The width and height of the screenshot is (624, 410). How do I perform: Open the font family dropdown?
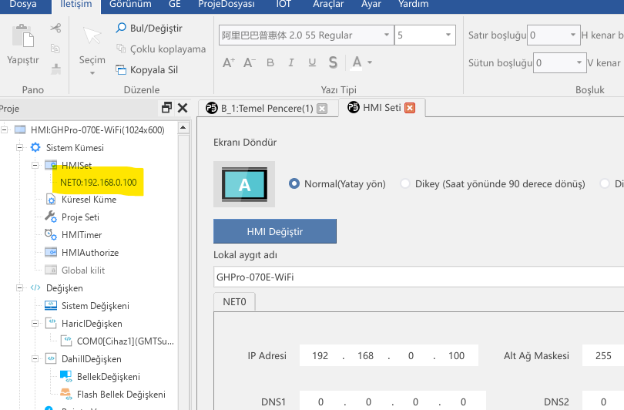pos(387,35)
